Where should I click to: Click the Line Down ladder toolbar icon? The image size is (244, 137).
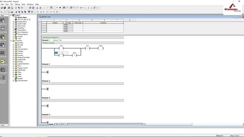point(38,12)
